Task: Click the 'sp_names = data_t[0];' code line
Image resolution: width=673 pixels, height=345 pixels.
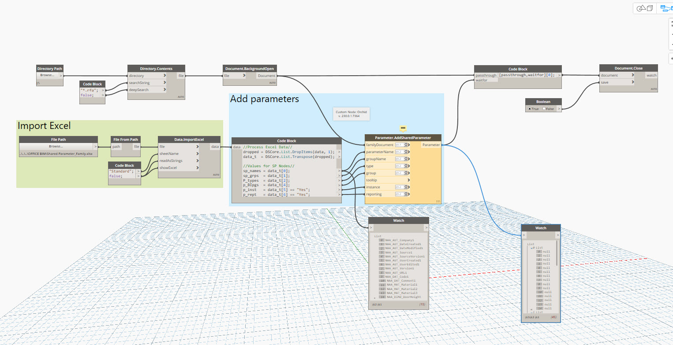Action: click(266, 170)
